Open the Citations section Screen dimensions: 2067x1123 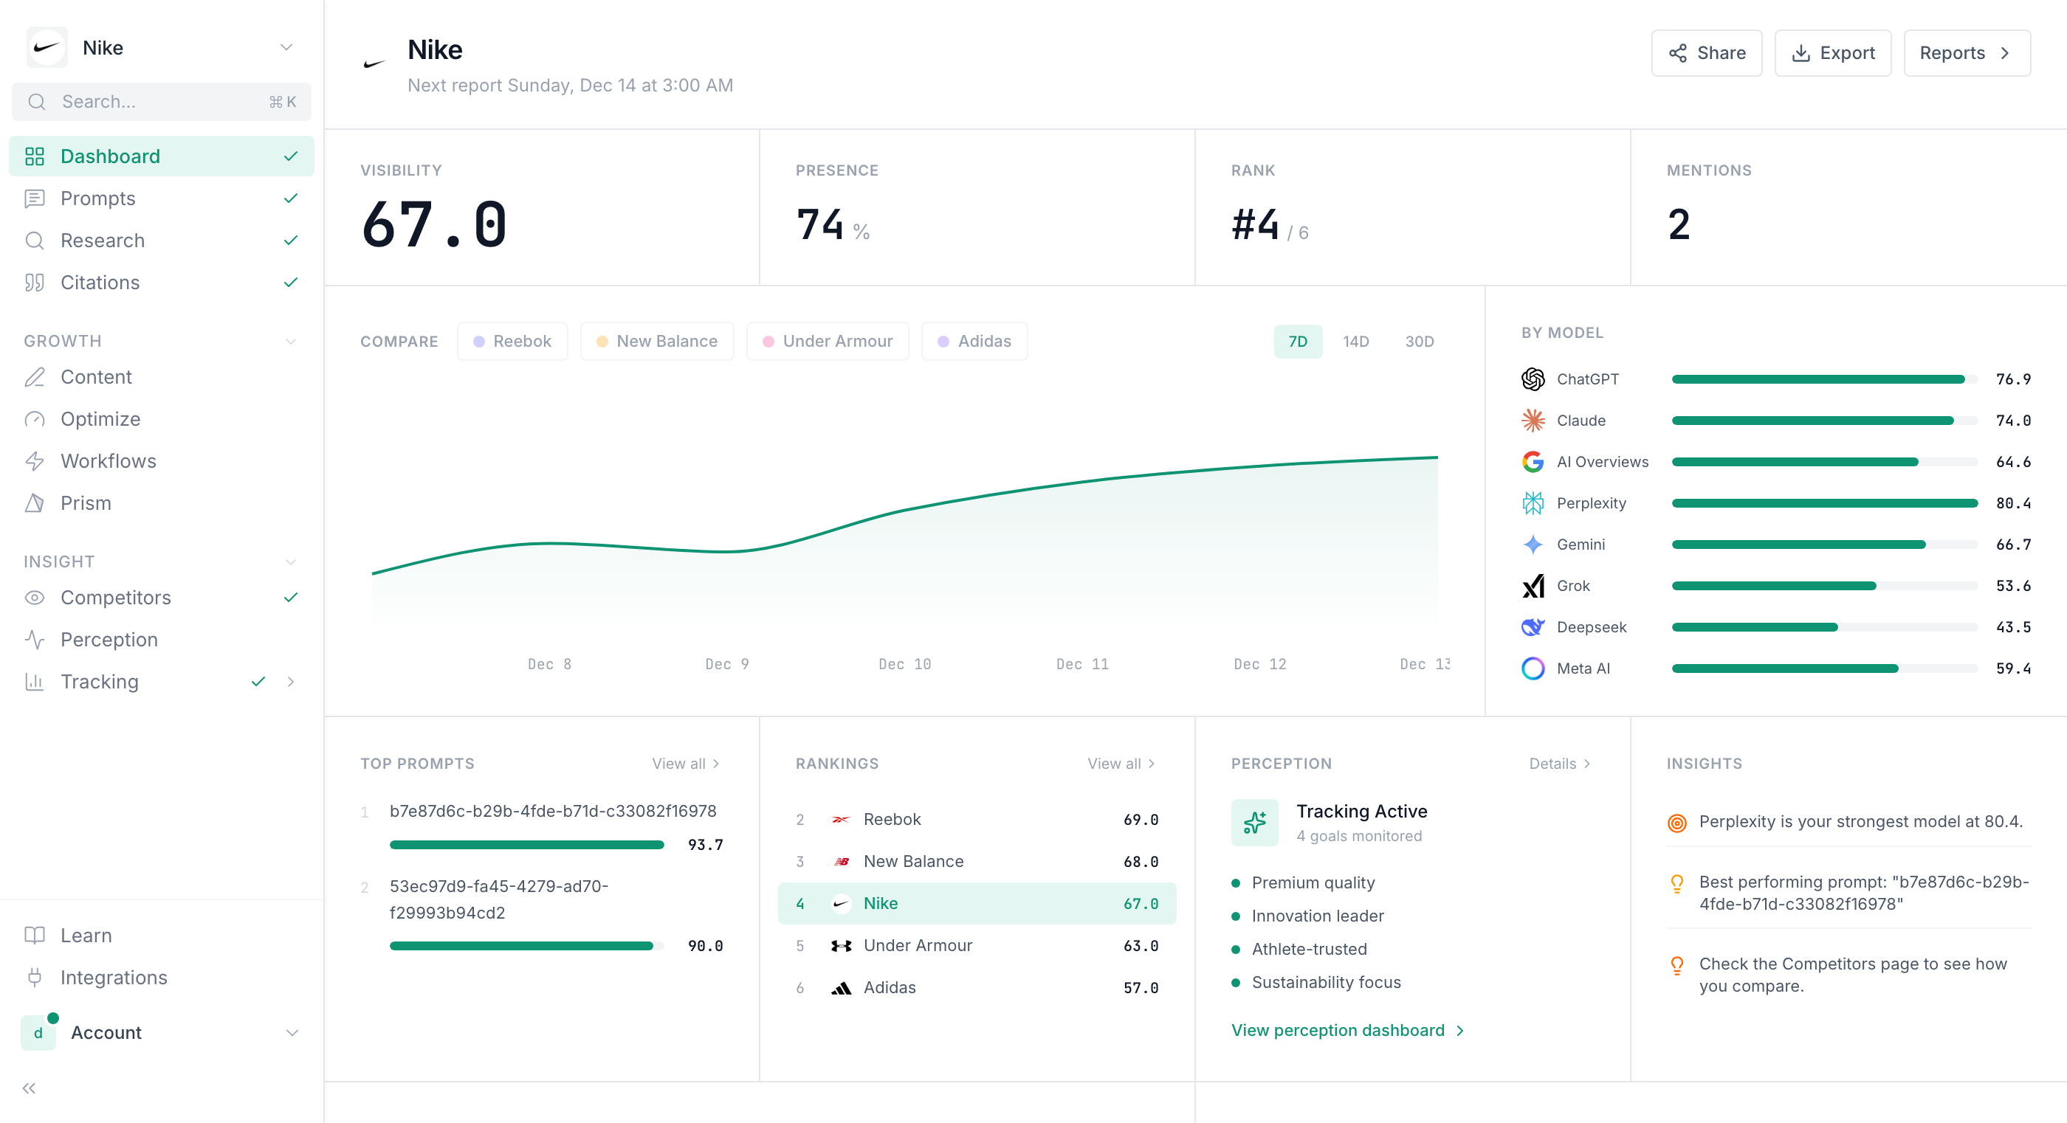tap(100, 283)
